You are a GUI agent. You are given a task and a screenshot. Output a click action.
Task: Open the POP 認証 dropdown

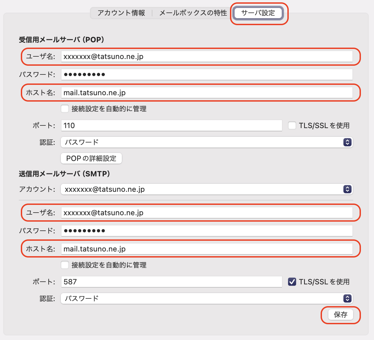206,142
